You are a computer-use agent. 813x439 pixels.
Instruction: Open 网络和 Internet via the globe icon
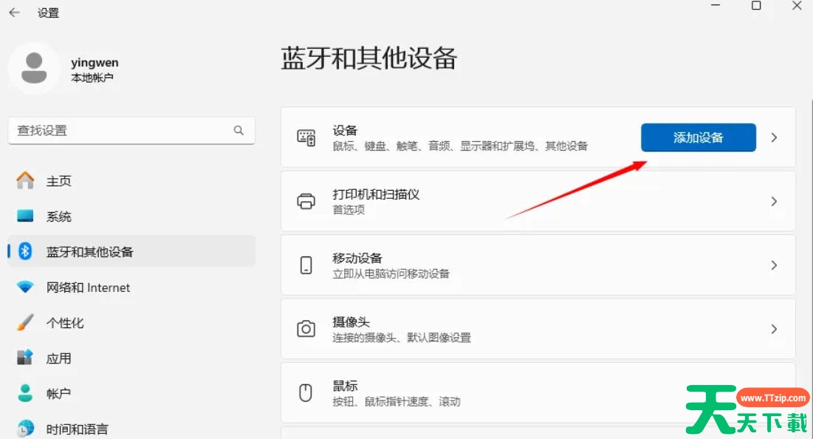24,287
